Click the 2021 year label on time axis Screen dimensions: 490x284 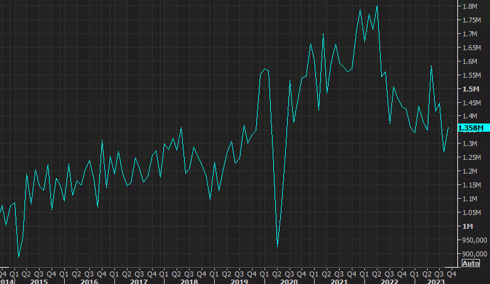coord(339,281)
